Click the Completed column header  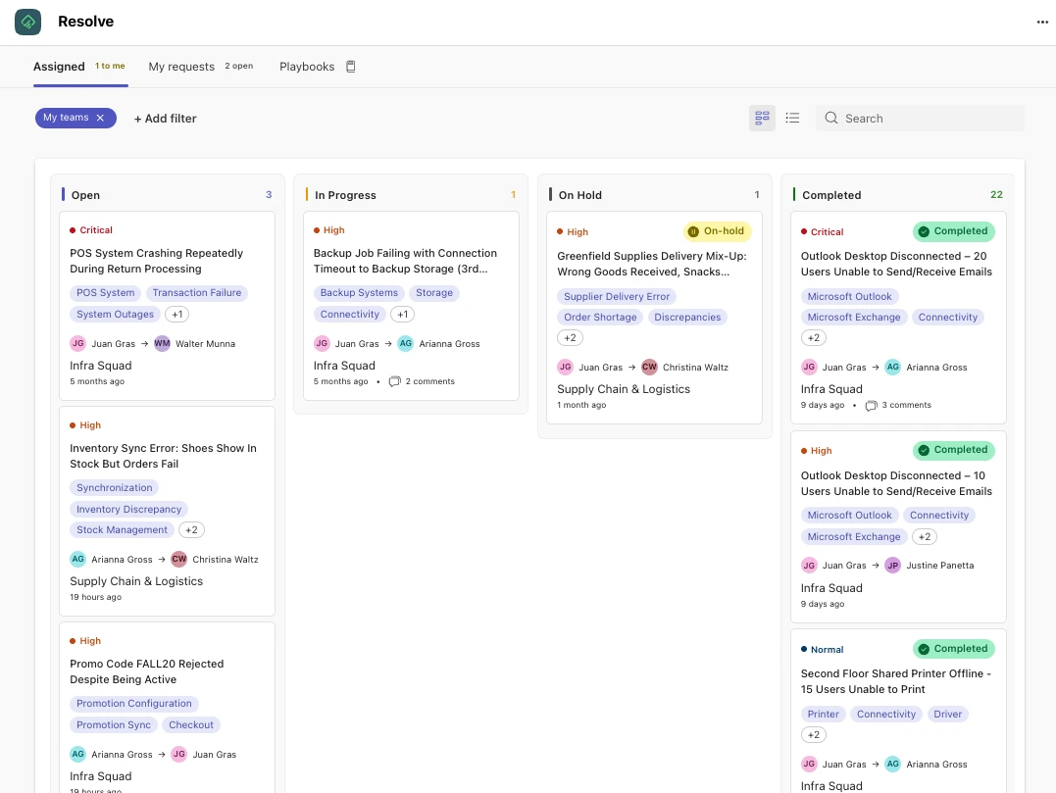(831, 195)
